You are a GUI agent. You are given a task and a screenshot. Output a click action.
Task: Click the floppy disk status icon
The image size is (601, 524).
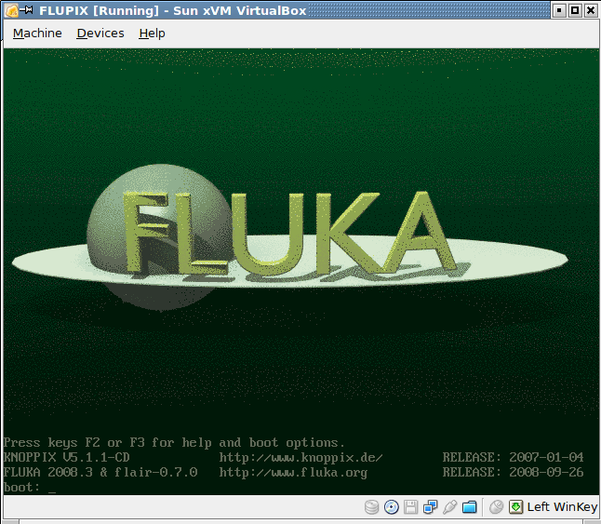410,507
